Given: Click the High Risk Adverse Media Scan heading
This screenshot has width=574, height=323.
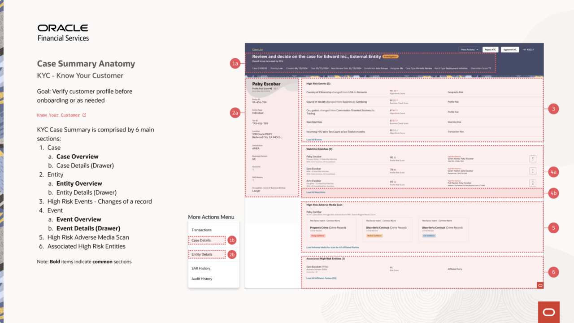Looking at the screenshot, I should pos(324,205).
